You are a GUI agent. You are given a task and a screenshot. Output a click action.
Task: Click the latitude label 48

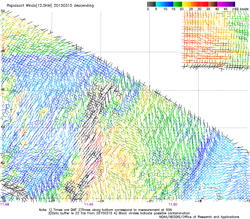(3, 51)
